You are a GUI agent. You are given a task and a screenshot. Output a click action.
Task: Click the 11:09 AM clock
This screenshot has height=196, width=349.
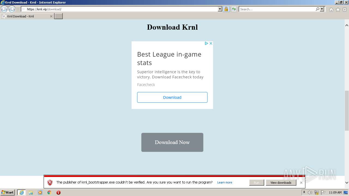[335, 192]
